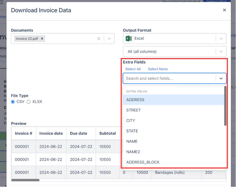The image size is (236, 187).
Task: Click the Invoice # column header
Action: [x=23, y=133]
